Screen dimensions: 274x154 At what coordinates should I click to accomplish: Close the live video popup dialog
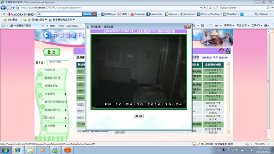point(187,27)
